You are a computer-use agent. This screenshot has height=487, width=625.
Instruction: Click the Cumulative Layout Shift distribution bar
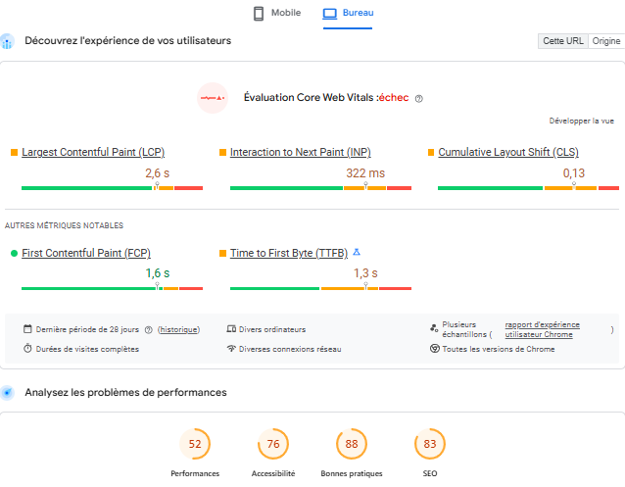(x=528, y=187)
